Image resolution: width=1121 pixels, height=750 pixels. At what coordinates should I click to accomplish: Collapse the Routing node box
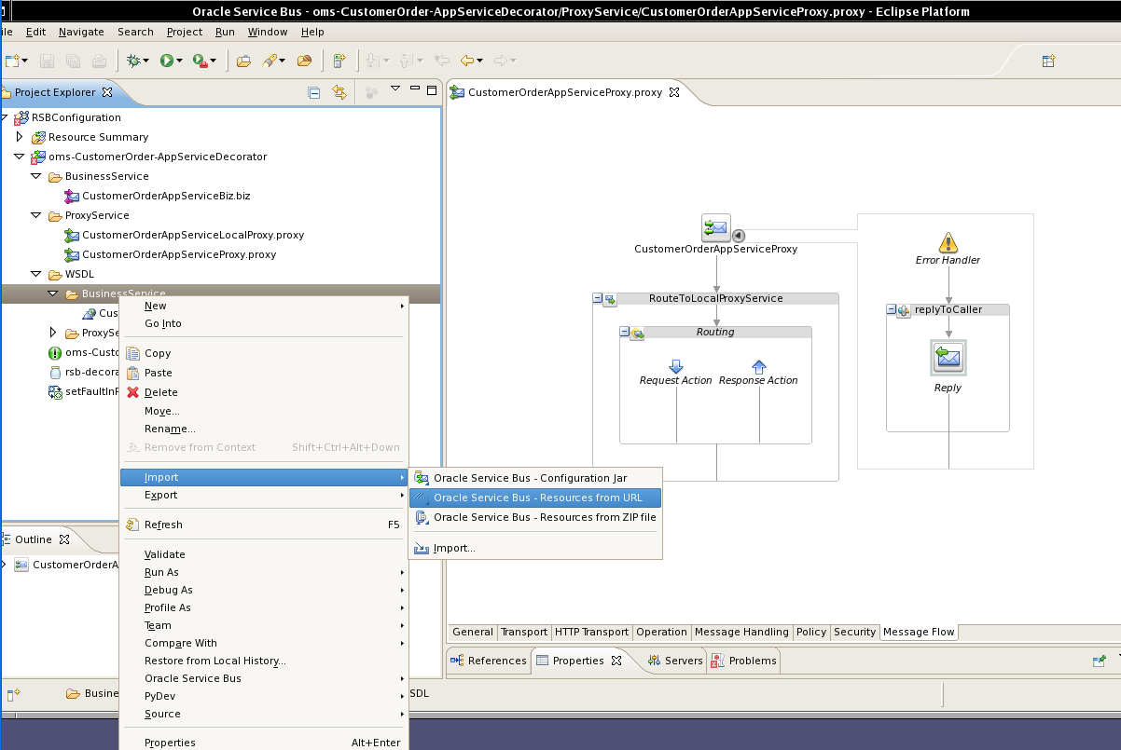pos(626,333)
